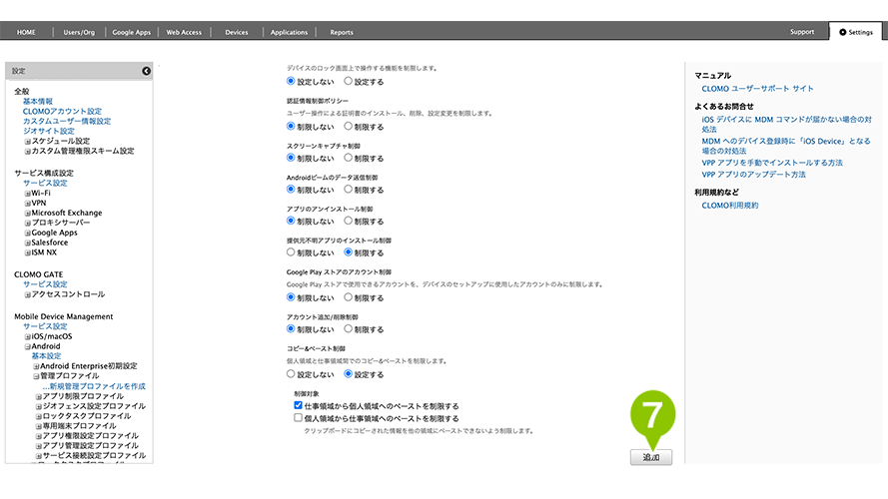
Task: Open MDM へのデバイス登録時 iOS Device link
Action: (x=786, y=146)
